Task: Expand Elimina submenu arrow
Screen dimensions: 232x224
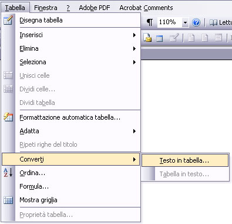Action: (135, 48)
